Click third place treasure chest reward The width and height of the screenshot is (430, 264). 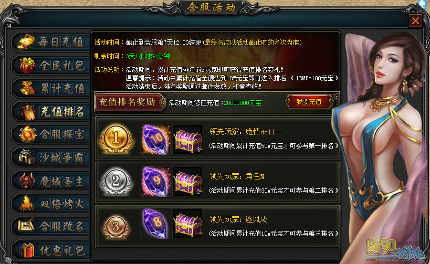point(187,223)
